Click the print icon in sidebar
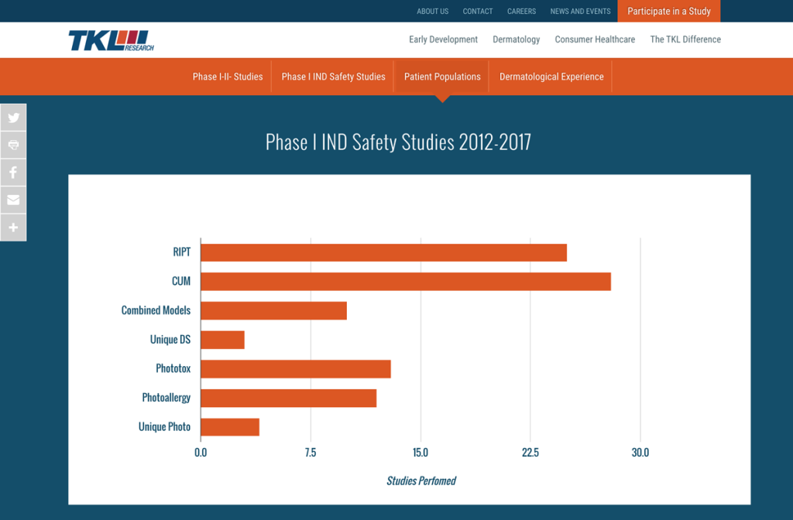This screenshot has height=520, width=793. tap(13, 145)
